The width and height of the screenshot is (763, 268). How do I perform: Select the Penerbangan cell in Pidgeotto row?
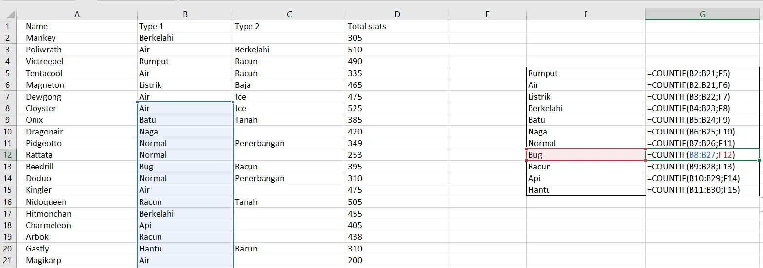pos(289,143)
